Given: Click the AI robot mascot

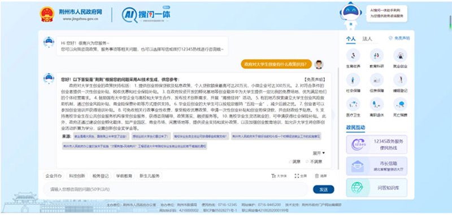Looking at the screenshot, I should 351,16.
